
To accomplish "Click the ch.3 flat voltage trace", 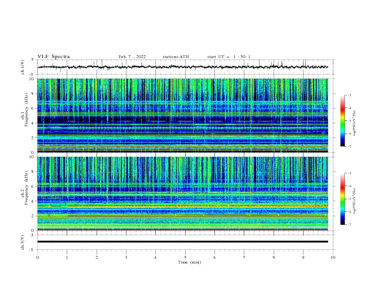I will tap(182, 242).
